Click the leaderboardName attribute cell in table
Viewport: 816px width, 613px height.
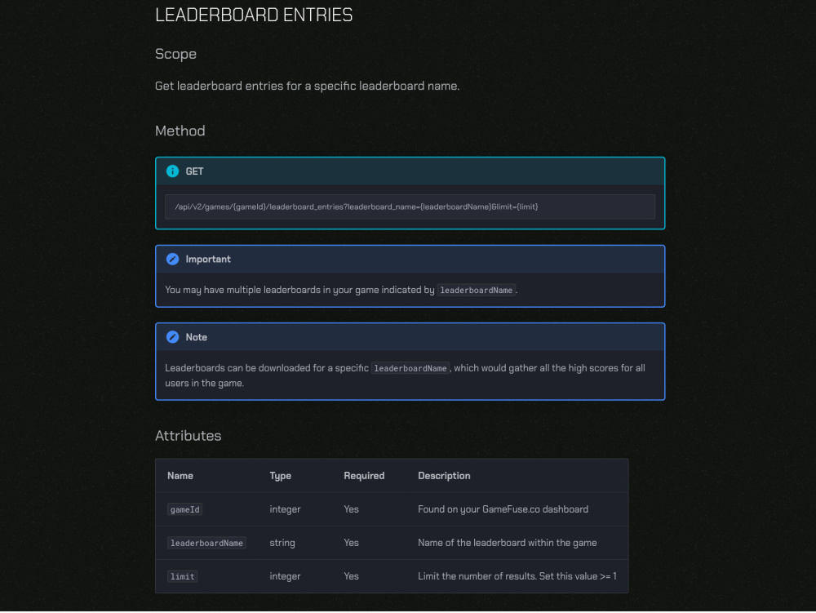(206, 543)
